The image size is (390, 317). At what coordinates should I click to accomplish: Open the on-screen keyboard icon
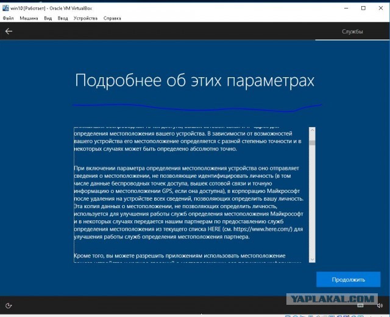tap(360, 305)
